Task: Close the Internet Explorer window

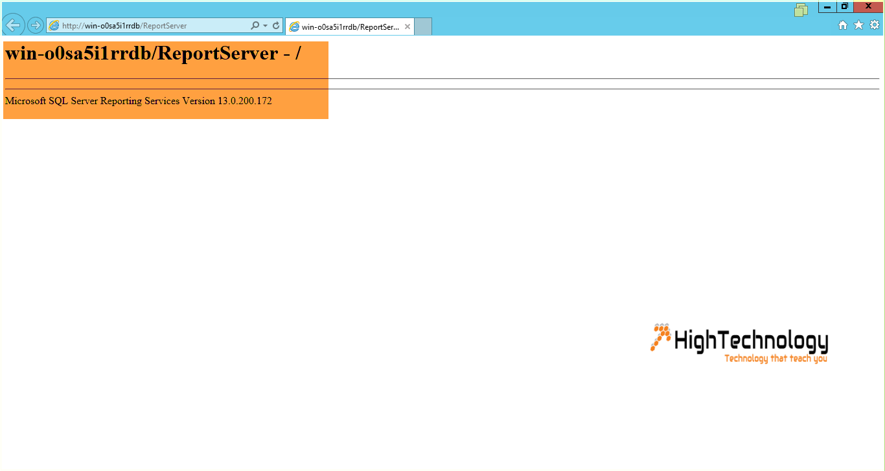Action: [x=869, y=6]
